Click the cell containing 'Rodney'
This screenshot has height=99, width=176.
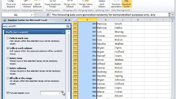click(106, 72)
